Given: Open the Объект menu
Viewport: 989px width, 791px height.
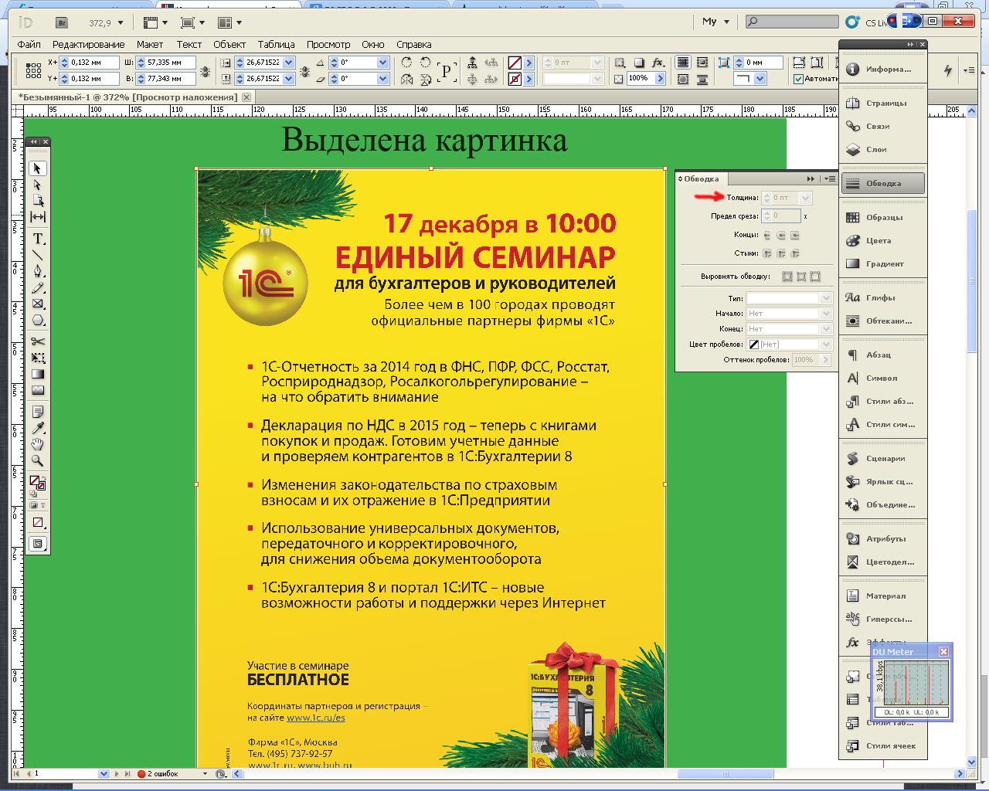Looking at the screenshot, I should 229,45.
